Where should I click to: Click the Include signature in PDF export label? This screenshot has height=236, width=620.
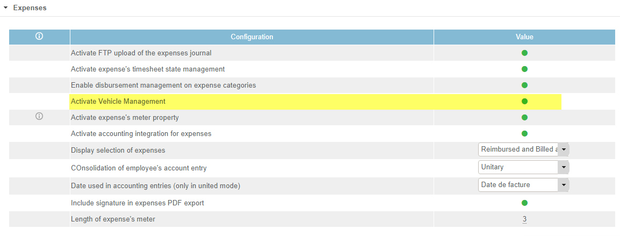click(x=137, y=203)
